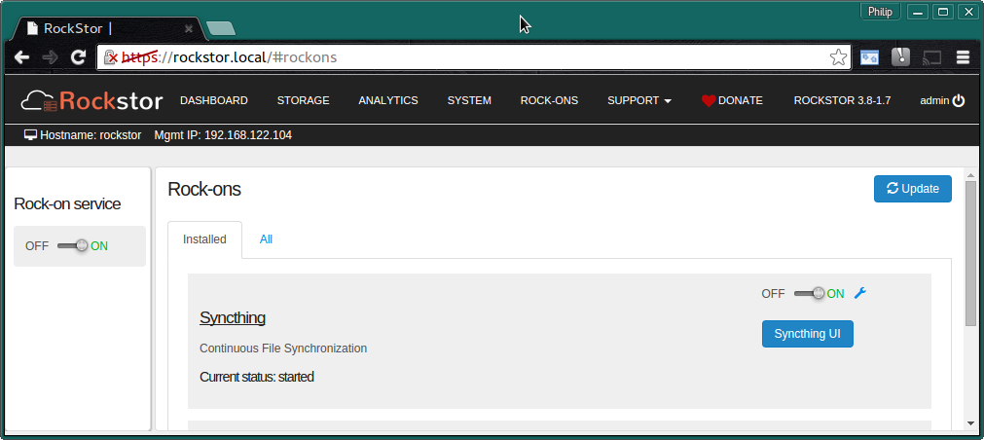The width and height of the screenshot is (984, 440).
Task: Open the System menu
Action: 469,100
